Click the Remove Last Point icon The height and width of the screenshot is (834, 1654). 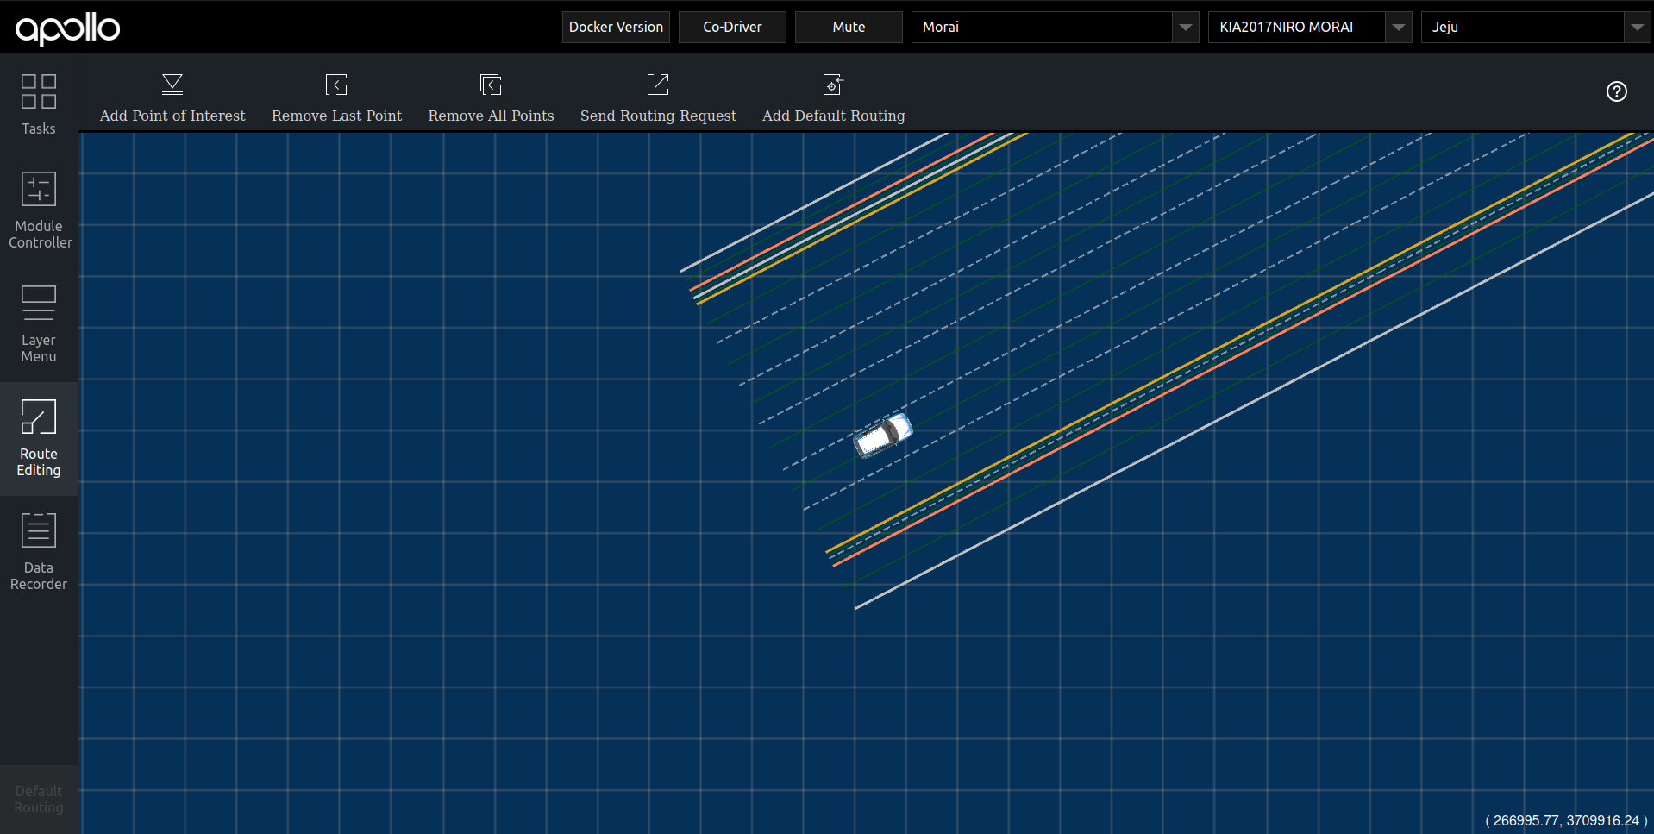click(x=336, y=85)
